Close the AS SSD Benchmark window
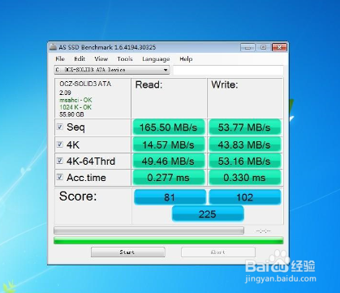Screen dimensions: 340x293 click(279, 47)
